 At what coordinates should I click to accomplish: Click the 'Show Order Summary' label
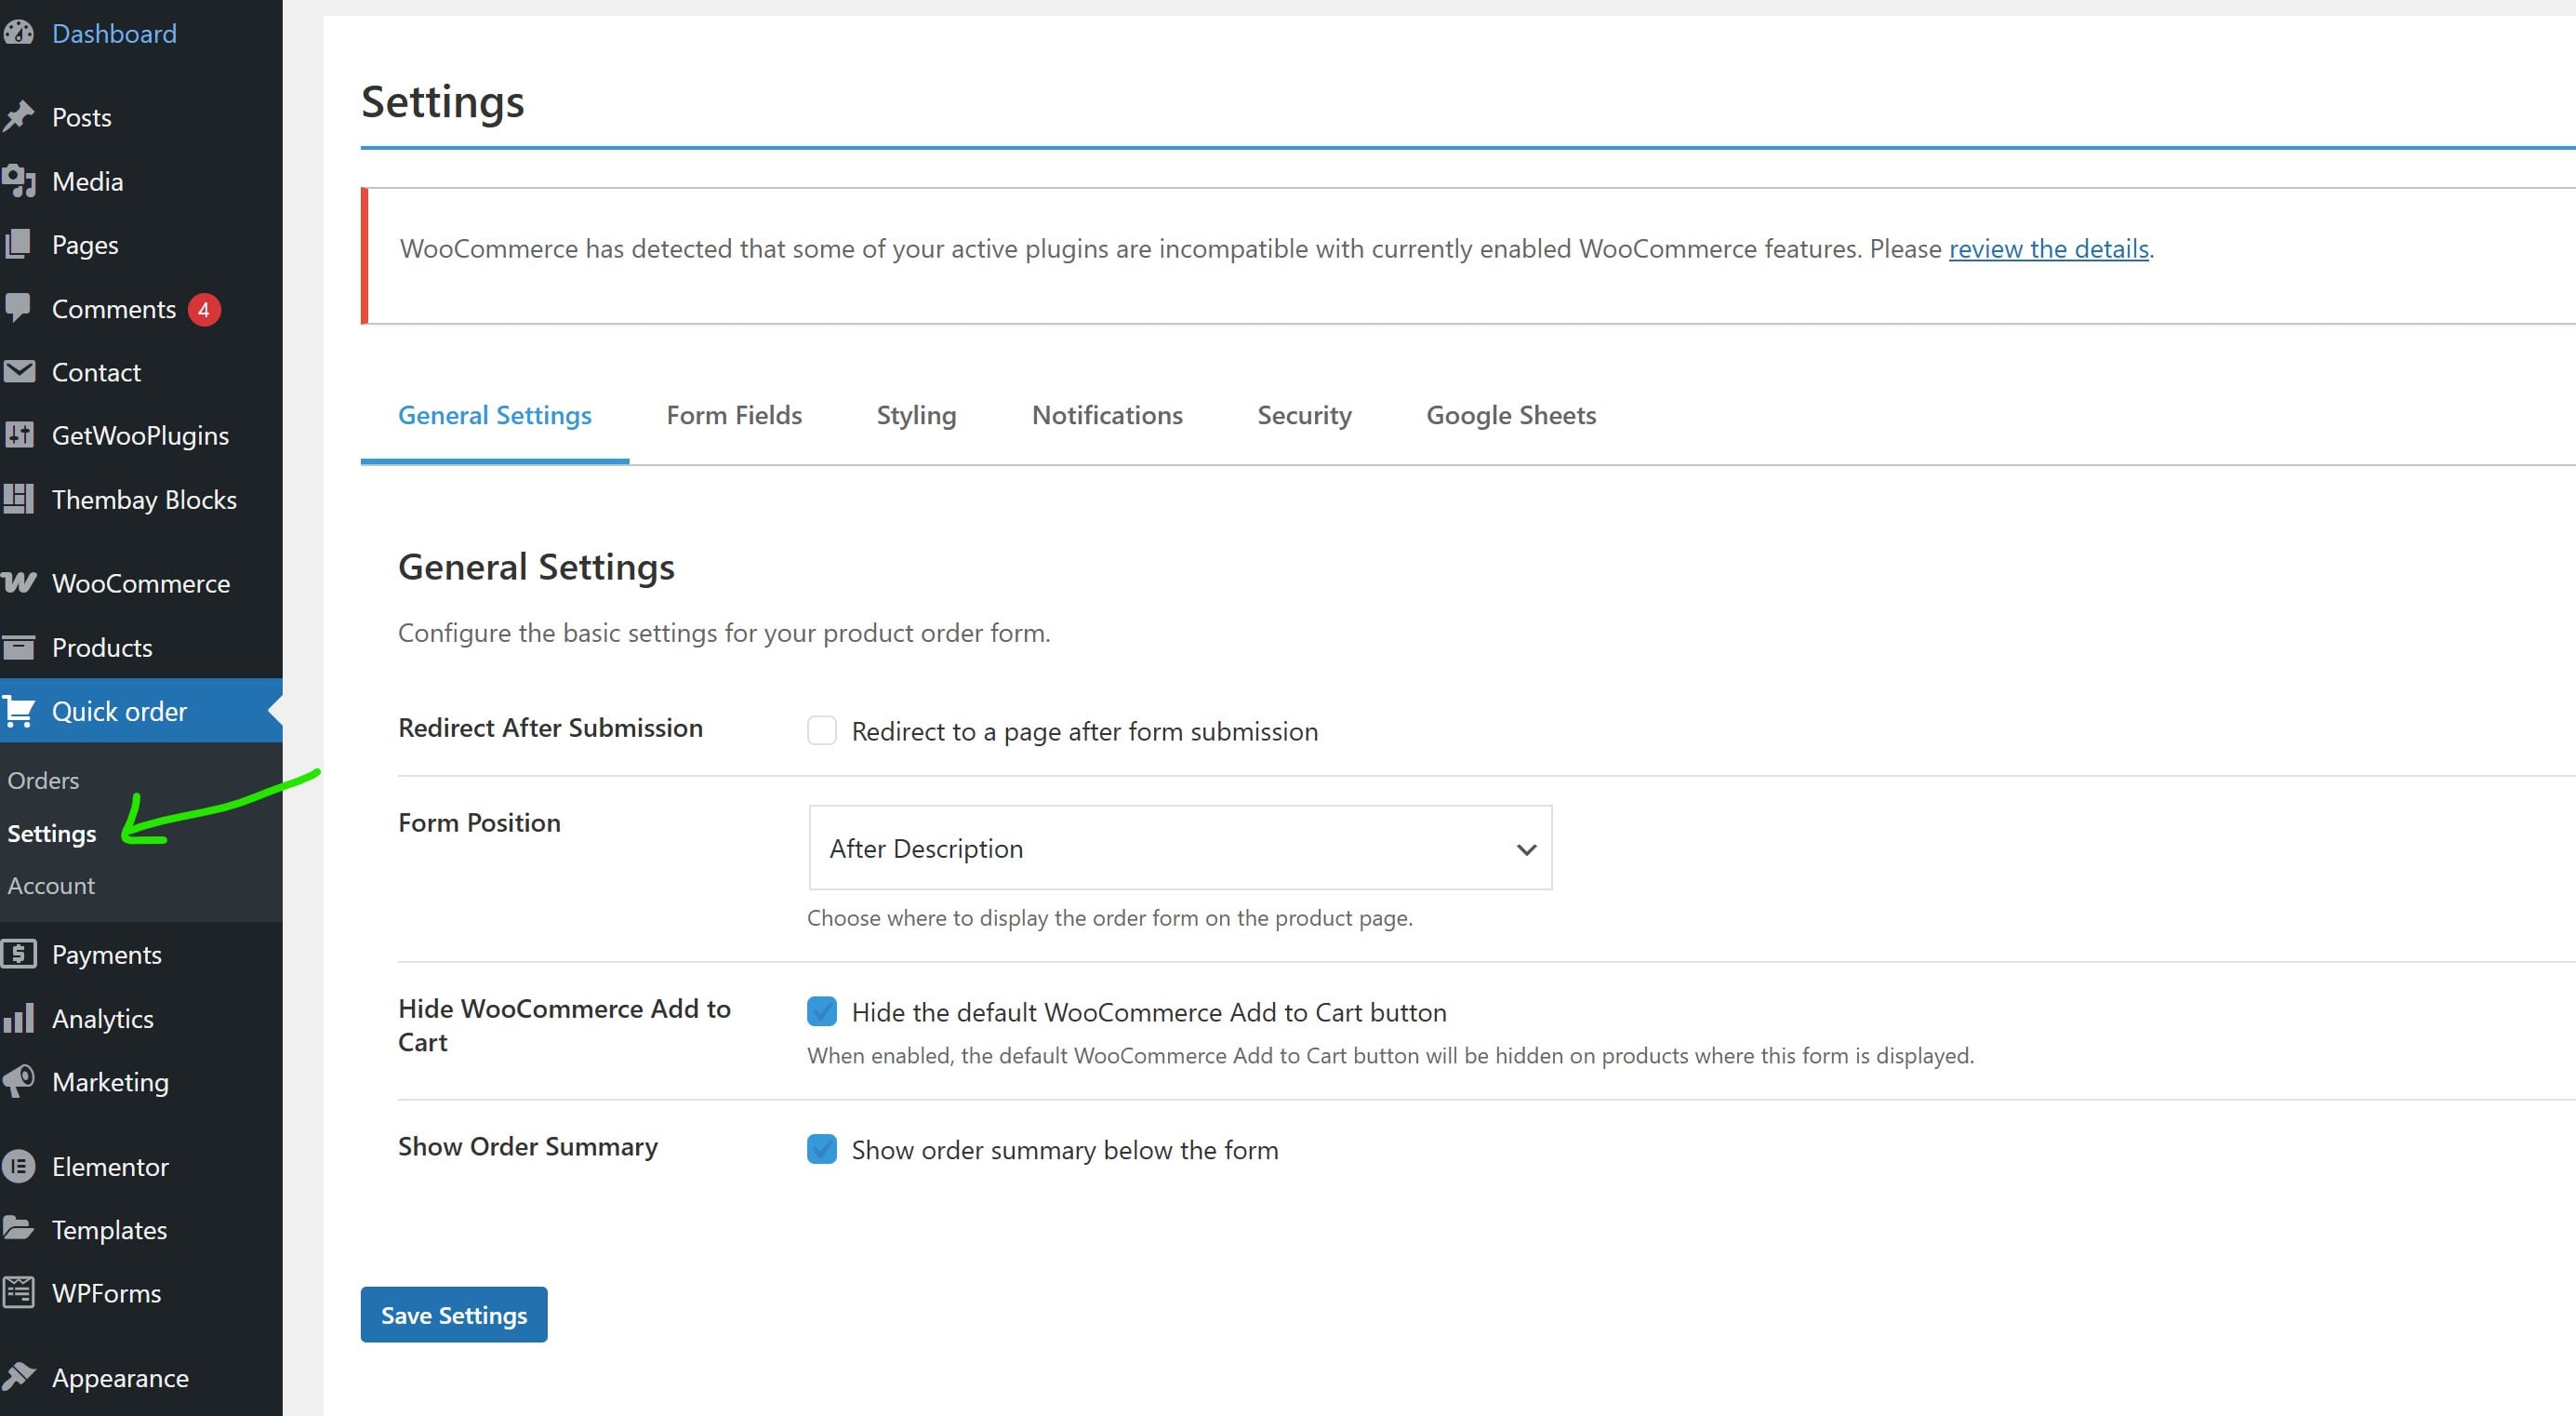point(528,1146)
